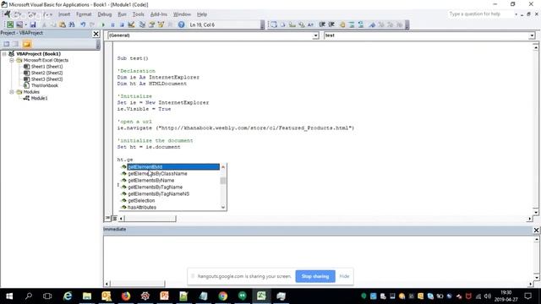This screenshot has height=304, width=541.
Task: Click the Comment Block icon
Action: point(352,24)
